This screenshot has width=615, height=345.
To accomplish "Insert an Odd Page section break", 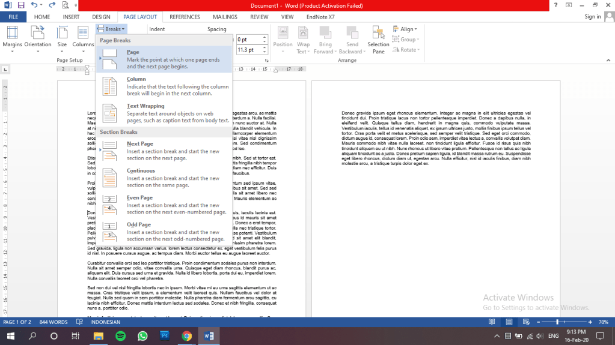I will pyautogui.click(x=164, y=232).
